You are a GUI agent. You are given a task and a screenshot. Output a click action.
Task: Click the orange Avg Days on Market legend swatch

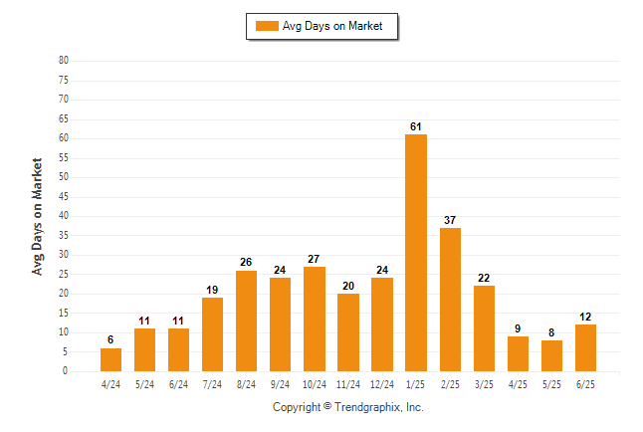click(267, 26)
